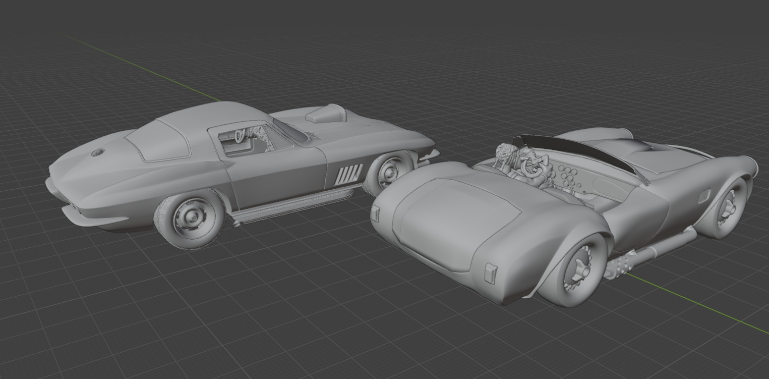The width and height of the screenshot is (769, 379).
Task: Select the Cobra's left rectangular tail light
Action: click(x=375, y=214)
